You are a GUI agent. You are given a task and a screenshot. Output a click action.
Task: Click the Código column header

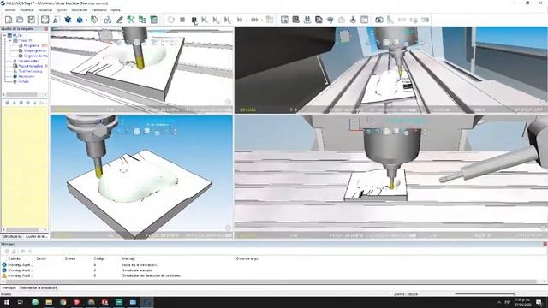click(99, 258)
